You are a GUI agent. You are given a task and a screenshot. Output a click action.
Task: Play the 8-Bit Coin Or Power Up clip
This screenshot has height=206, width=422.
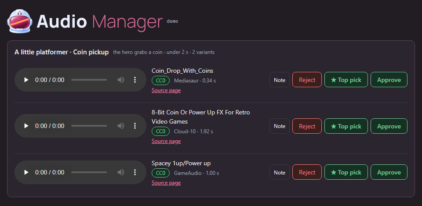(x=26, y=126)
